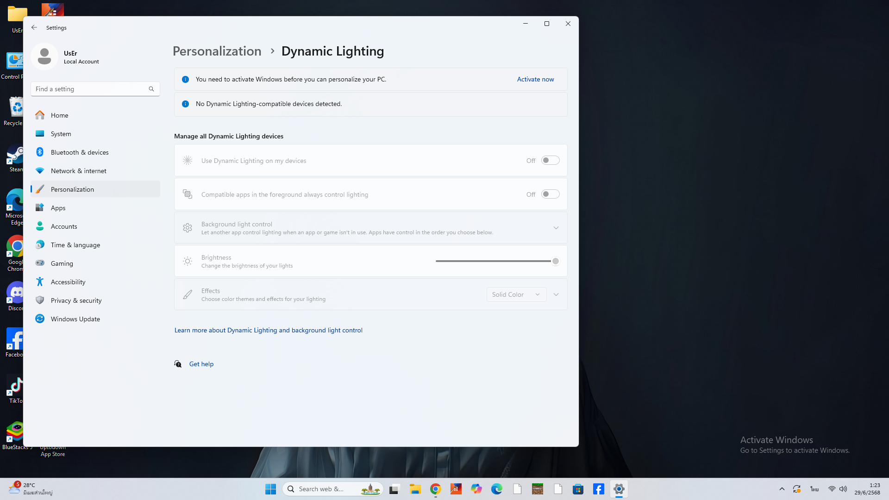Click the UsEr Local Account name
This screenshot has height=500, width=889.
point(81,57)
